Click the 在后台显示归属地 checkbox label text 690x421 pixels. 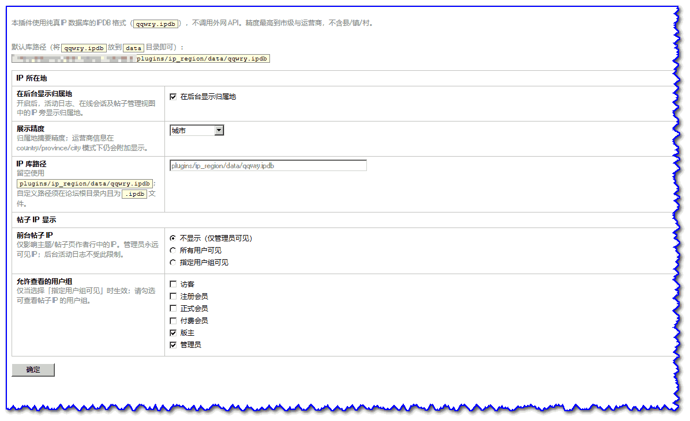208,97
